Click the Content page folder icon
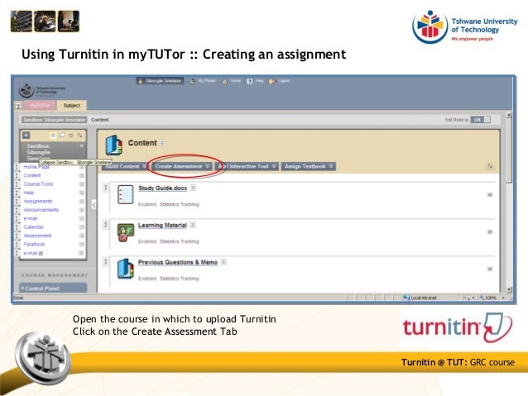The image size is (528, 396). point(114,145)
